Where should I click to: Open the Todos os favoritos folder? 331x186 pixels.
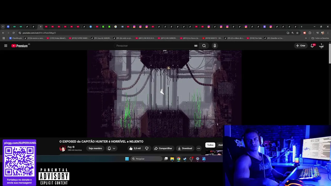click(320, 38)
